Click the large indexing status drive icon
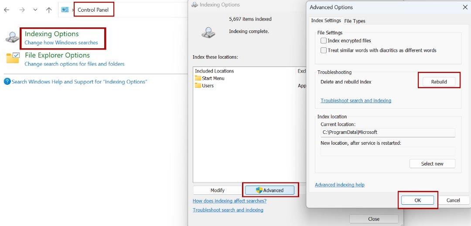The width and height of the screenshot is (471, 226). pos(208,32)
